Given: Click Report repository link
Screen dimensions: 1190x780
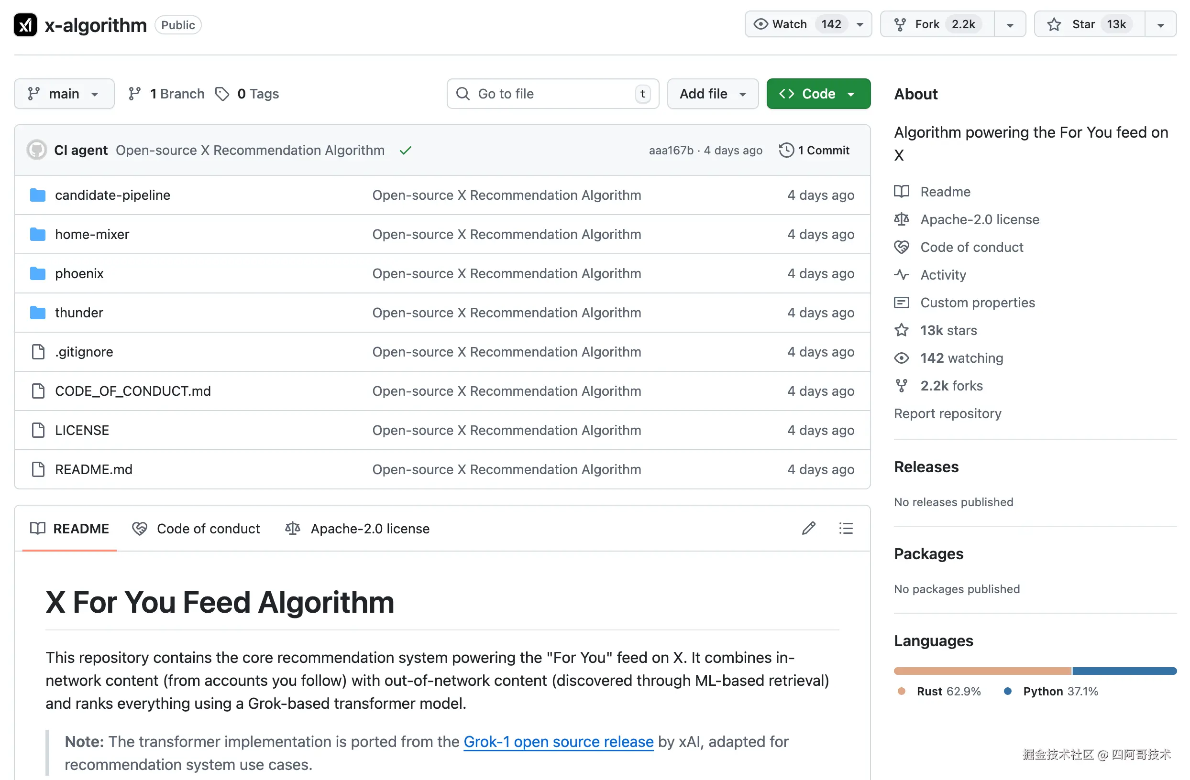Looking at the screenshot, I should coord(947,413).
